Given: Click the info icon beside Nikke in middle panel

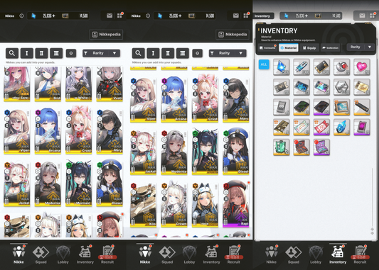Looking at the screenshot, I should (148, 16).
